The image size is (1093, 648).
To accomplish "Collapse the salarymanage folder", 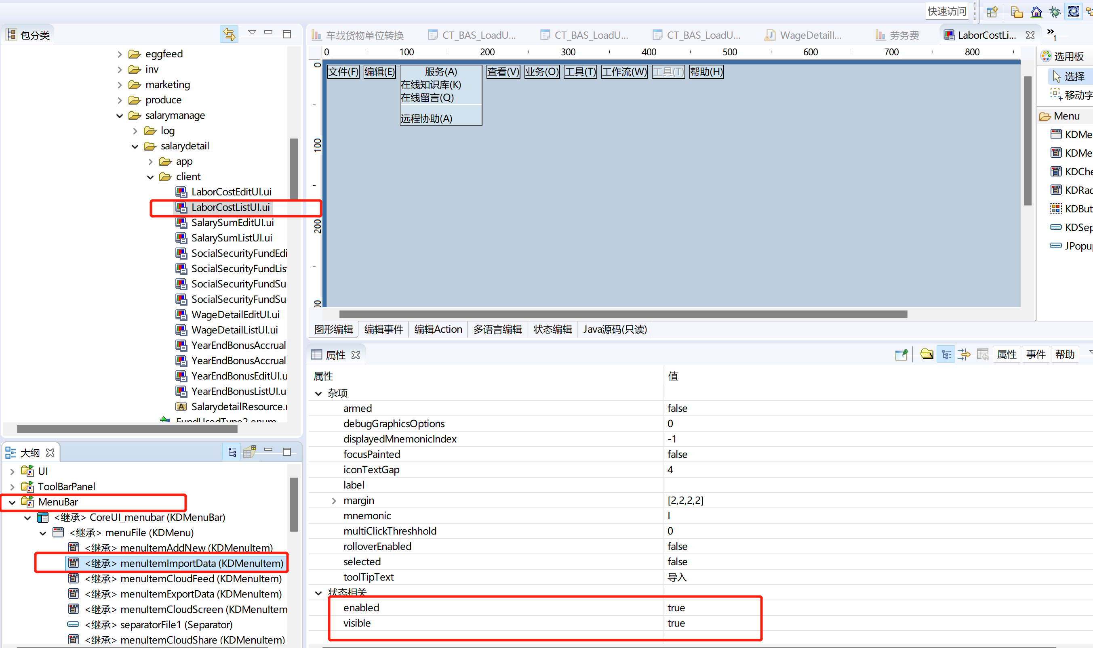I will coord(120,116).
